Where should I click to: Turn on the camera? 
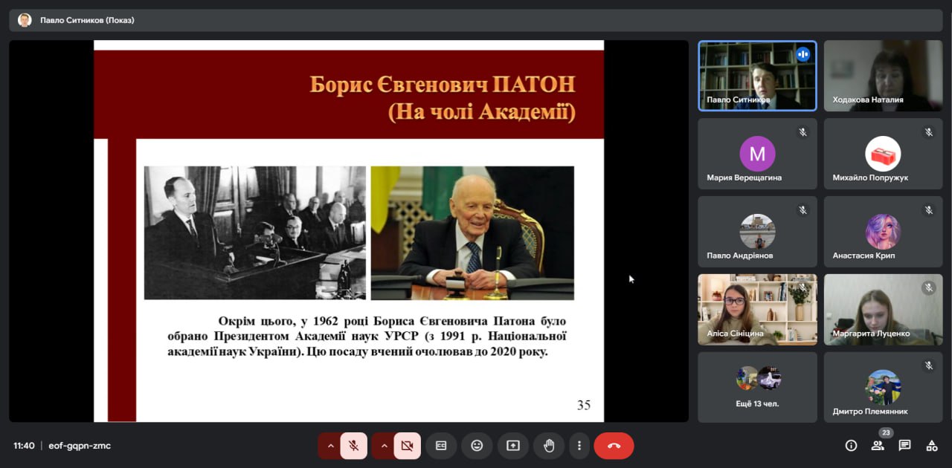(407, 446)
